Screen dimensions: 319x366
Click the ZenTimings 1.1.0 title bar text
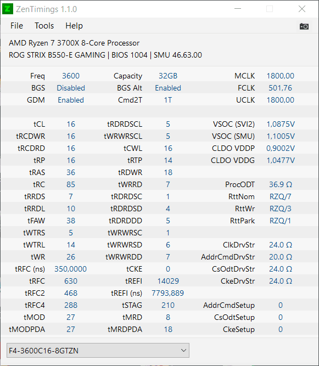(x=46, y=9)
